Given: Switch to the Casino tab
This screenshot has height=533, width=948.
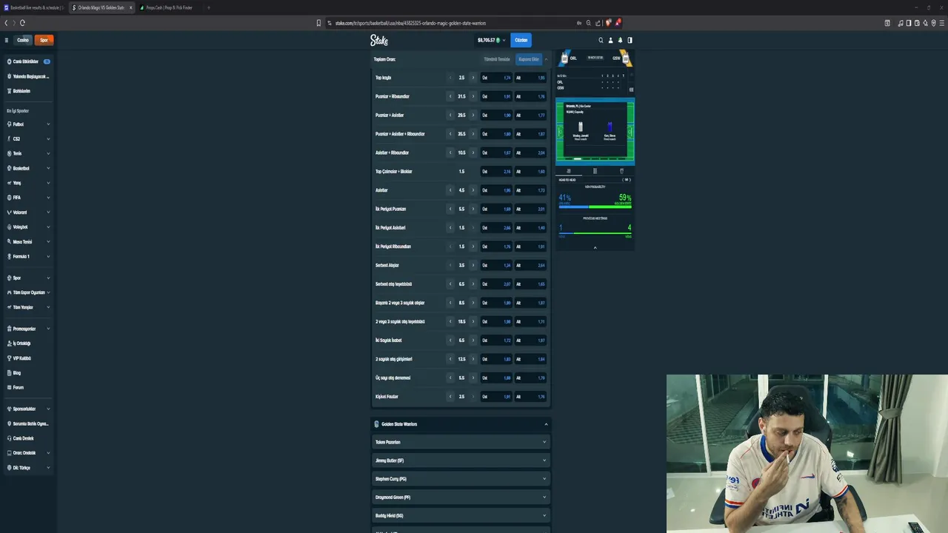Looking at the screenshot, I should [x=23, y=40].
